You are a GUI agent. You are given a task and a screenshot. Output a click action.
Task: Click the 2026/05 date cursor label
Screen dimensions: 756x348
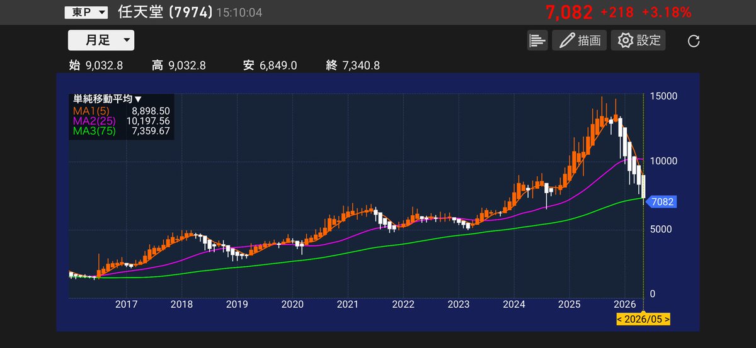pos(643,319)
